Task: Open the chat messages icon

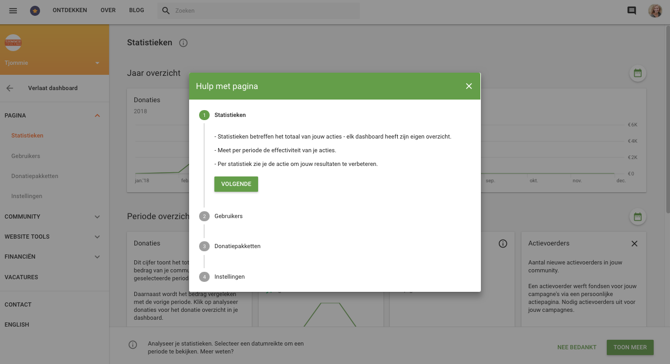Action: (632, 11)
